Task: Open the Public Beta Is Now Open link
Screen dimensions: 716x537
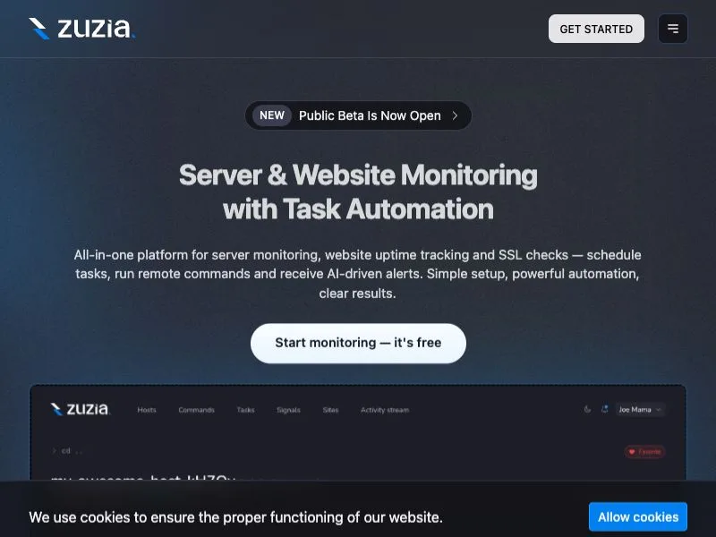Action: coord(370,115)
